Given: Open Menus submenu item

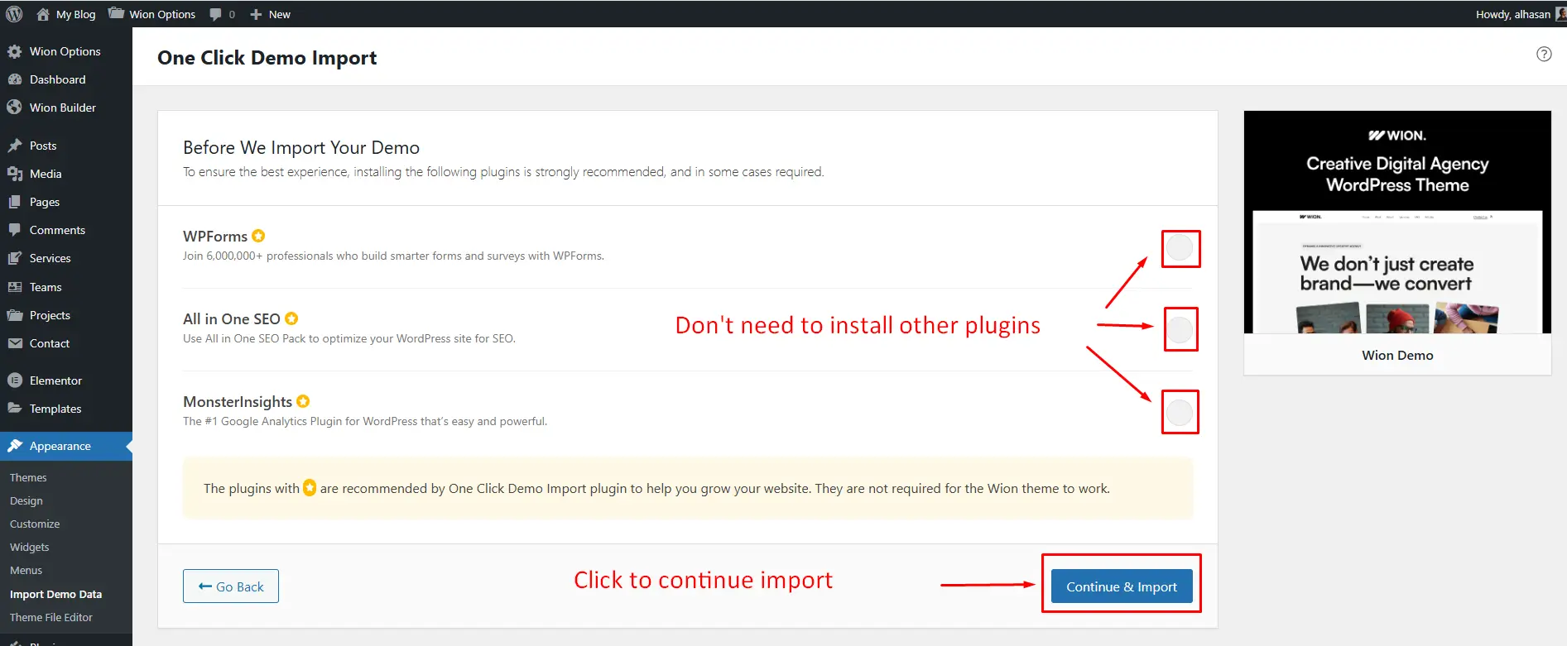Looking at the screenshot, I should pyautogui.click(x=26, y=570).
